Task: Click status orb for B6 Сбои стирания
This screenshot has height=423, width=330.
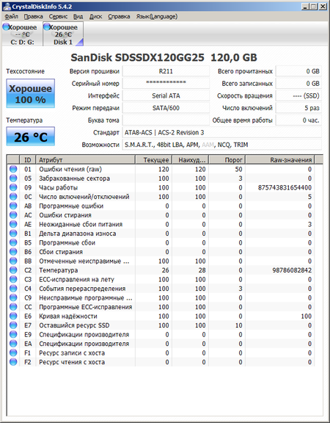Action: tap(13, 252)
